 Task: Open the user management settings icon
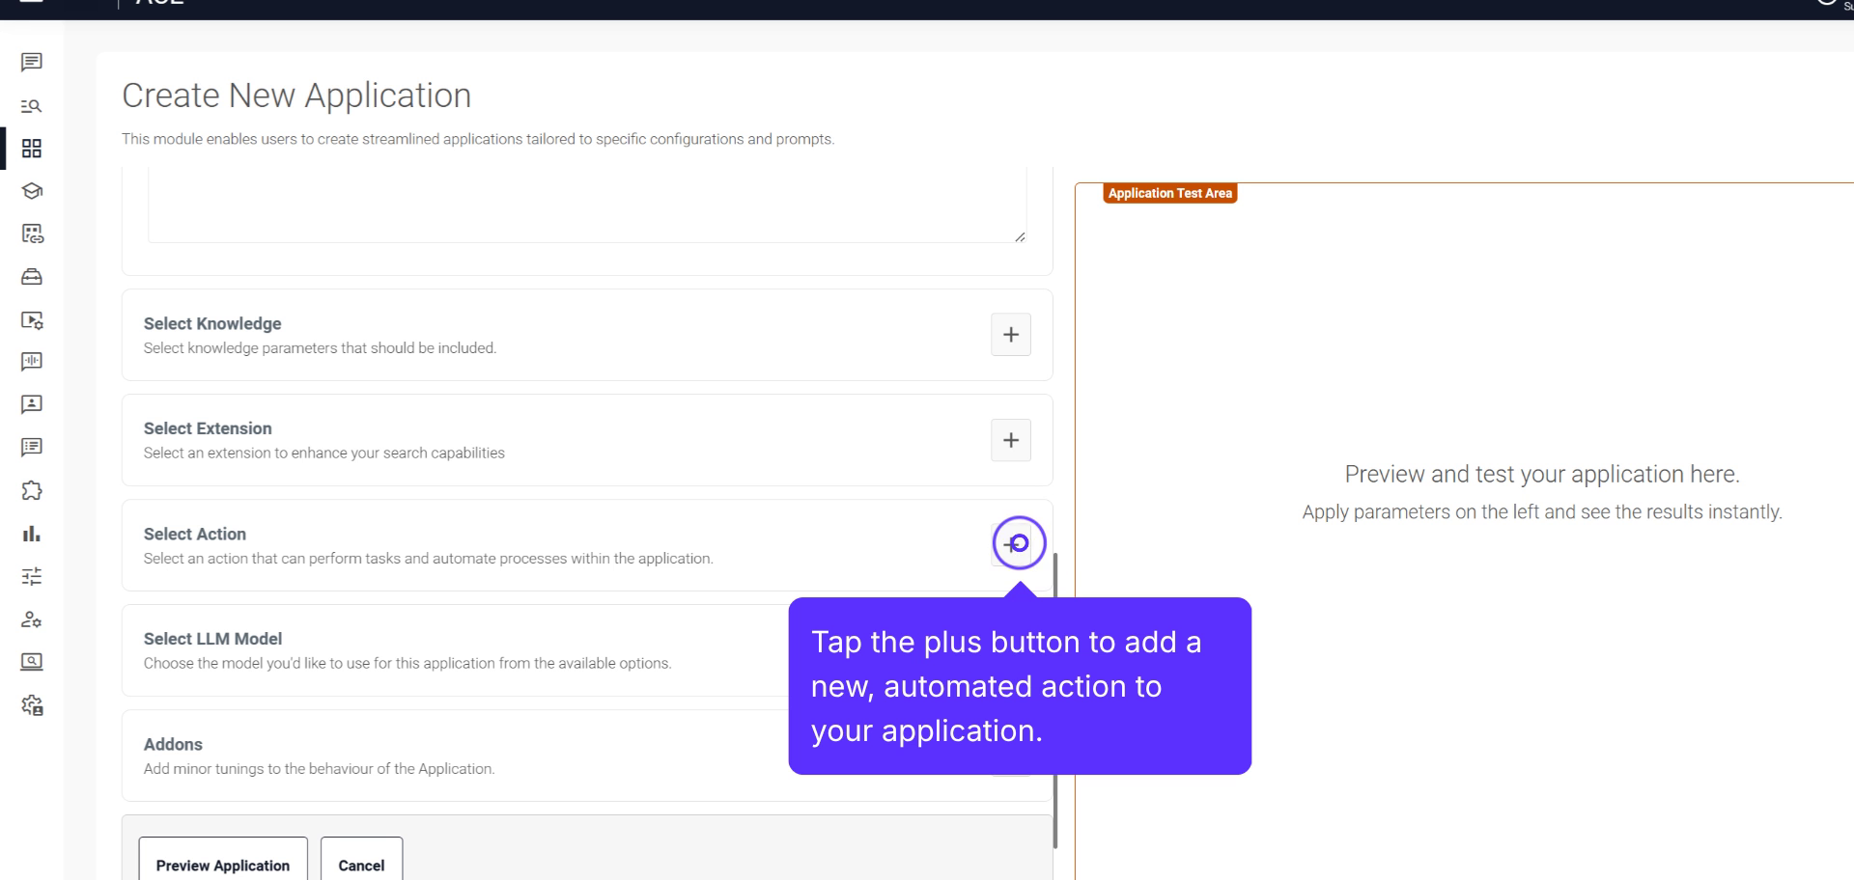click(x=32, y=620)
